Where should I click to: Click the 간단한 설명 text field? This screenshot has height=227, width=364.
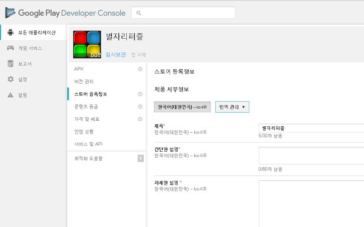click(311, 155)
